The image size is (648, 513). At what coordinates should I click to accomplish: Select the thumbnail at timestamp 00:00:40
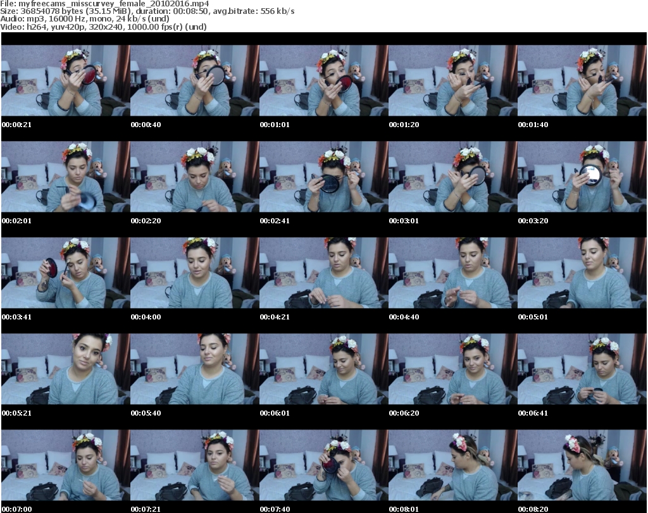[x=195, y=80]
